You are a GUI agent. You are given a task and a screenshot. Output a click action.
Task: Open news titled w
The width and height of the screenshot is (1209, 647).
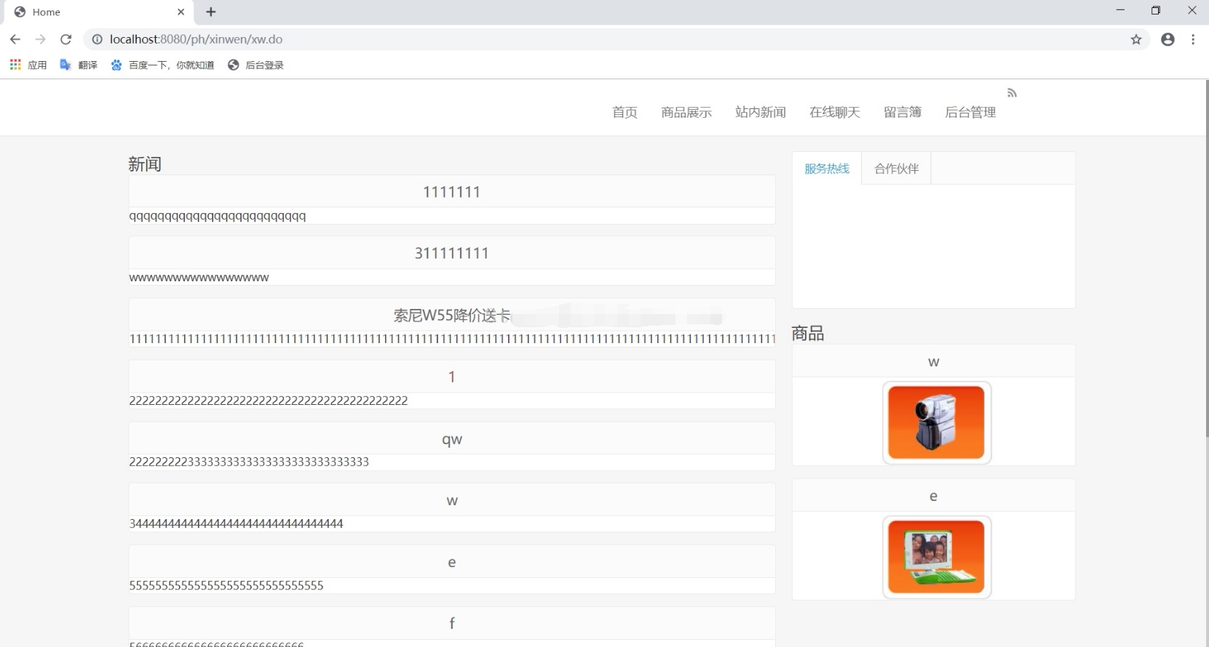tap(452, 501)
